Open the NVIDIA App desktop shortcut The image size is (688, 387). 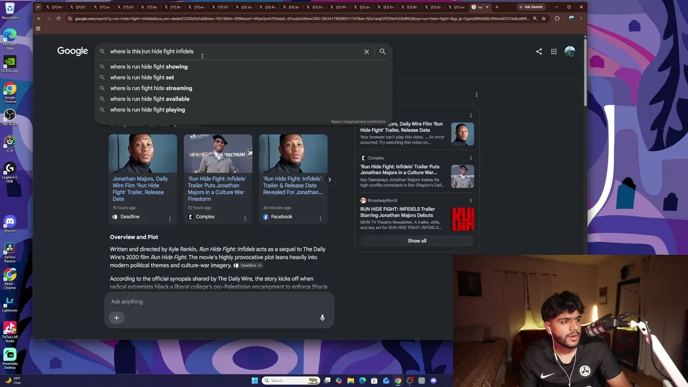(x=10, y=64)
